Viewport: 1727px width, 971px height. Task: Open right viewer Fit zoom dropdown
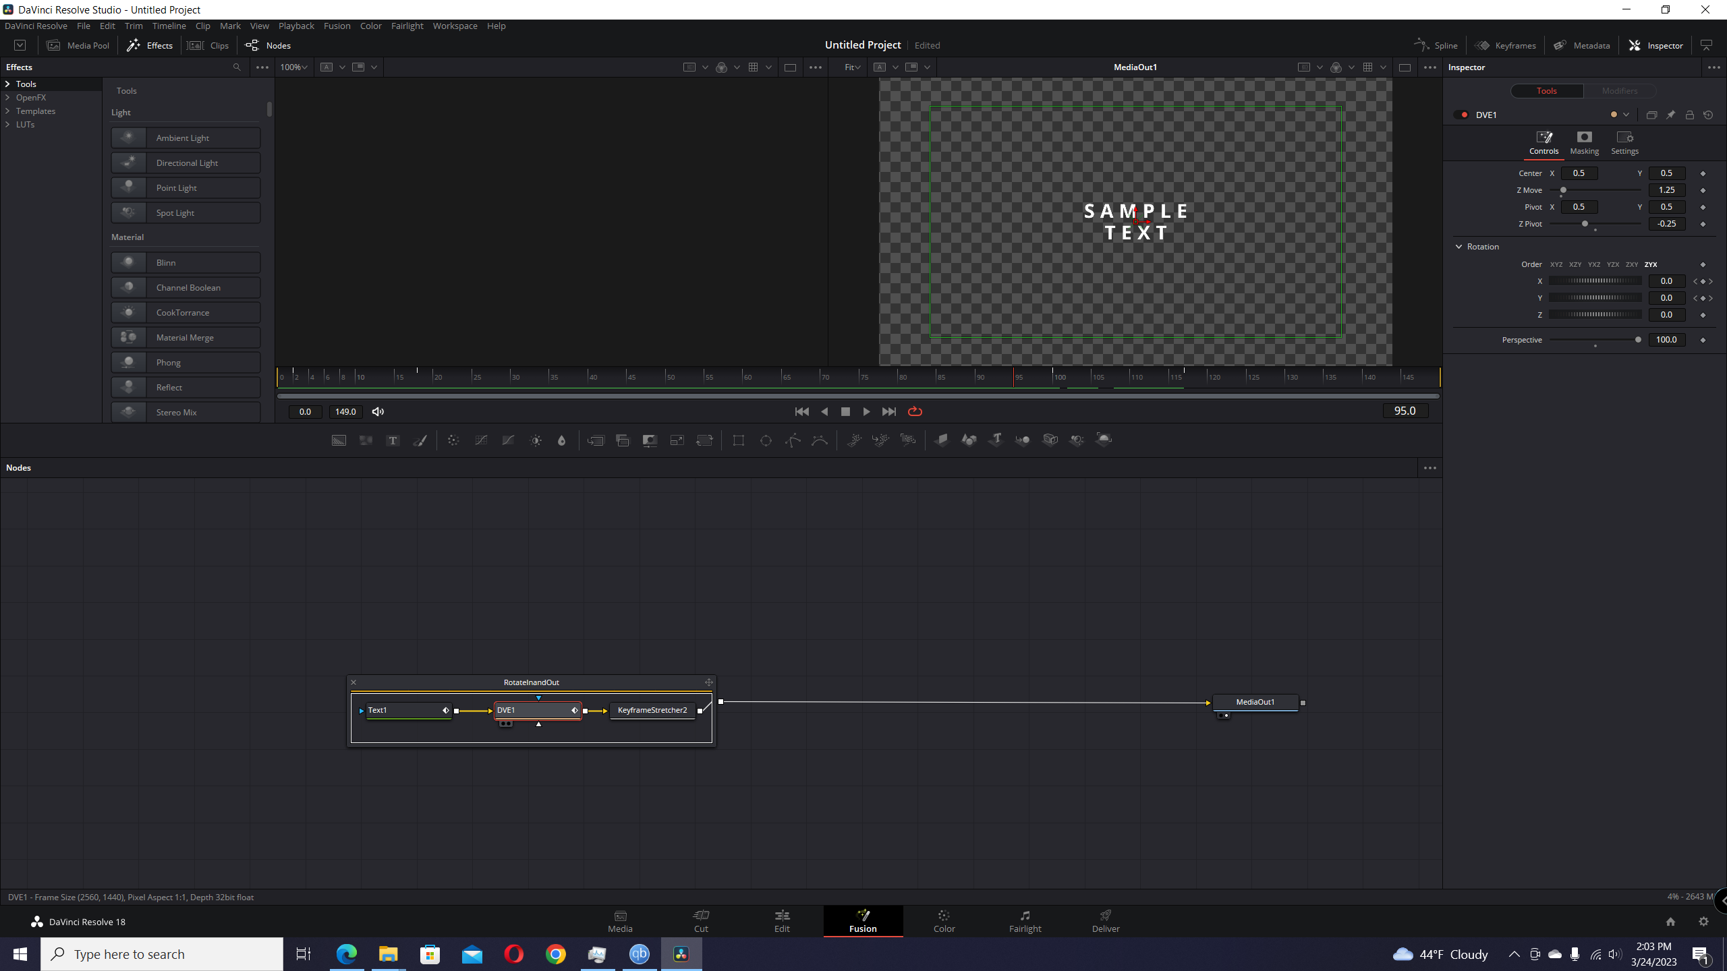tap(852, 67)
